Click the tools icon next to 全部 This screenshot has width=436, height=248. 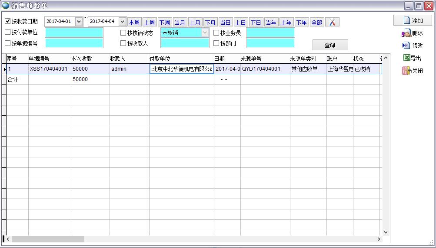(332, 22)
